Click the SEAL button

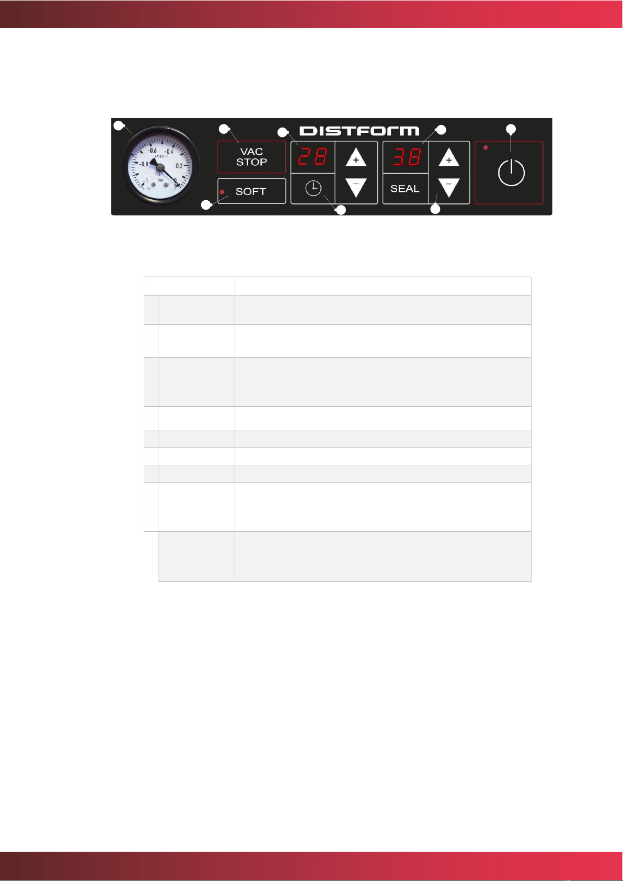coord(405,189)
